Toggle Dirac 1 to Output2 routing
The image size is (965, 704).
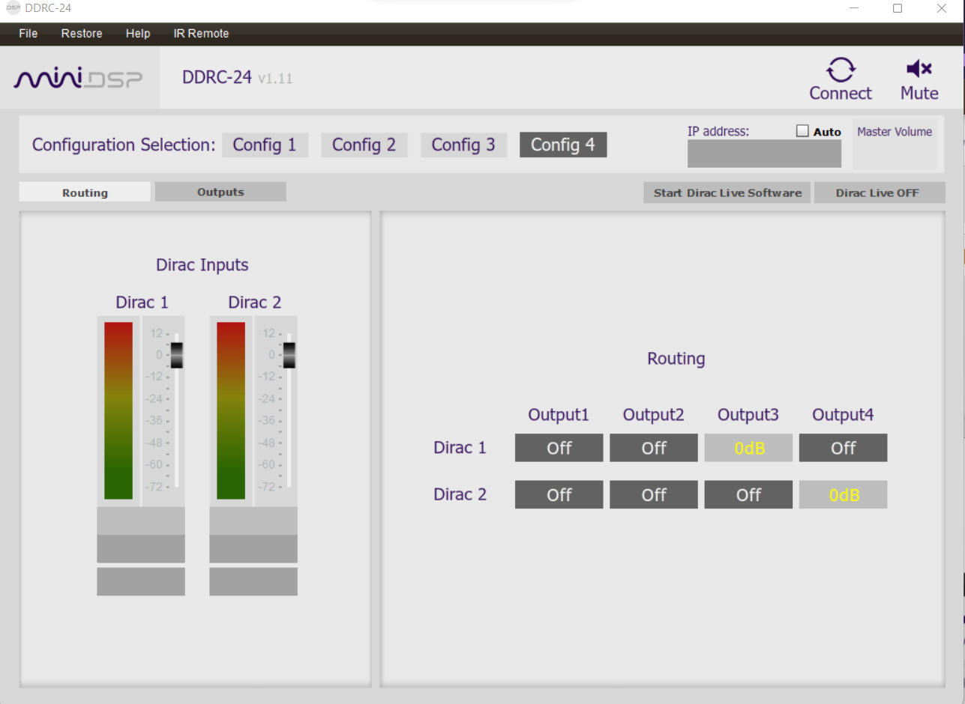[654, 448]
